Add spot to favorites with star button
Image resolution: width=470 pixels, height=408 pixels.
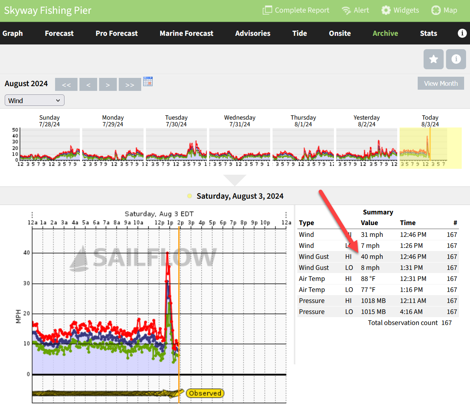433,59
